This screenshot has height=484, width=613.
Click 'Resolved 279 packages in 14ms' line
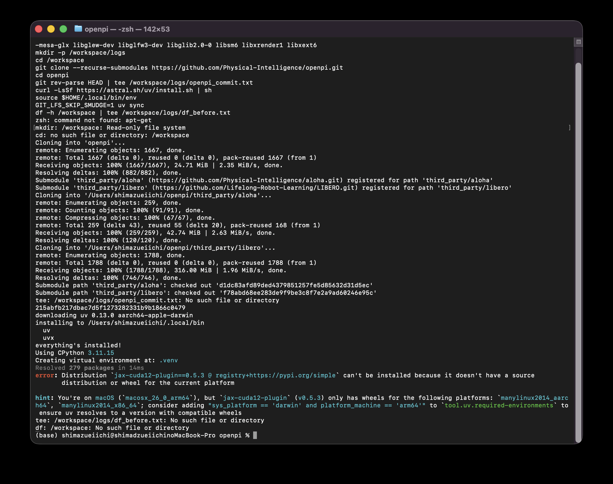tap(90, 368)
